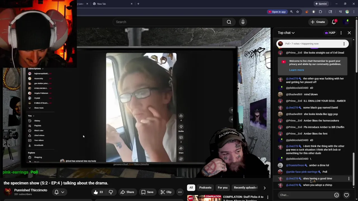Click the orange extension icon in toolbar

307,12
